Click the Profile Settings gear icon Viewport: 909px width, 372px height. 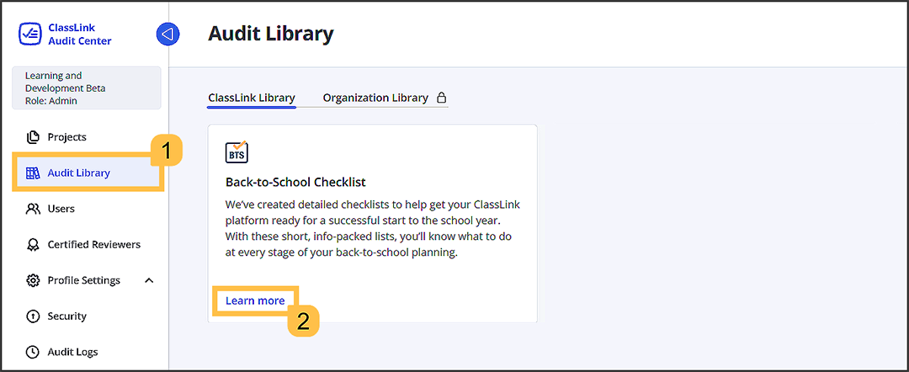(x=33, y=280)
